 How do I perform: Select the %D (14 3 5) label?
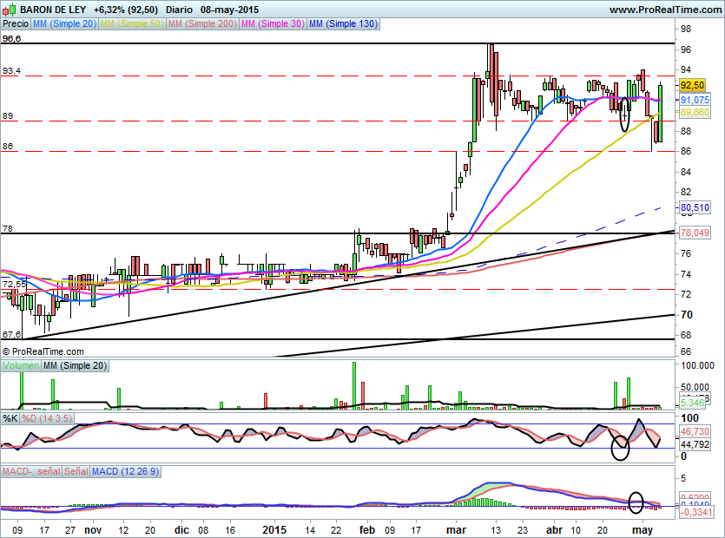tap(47, 418)
